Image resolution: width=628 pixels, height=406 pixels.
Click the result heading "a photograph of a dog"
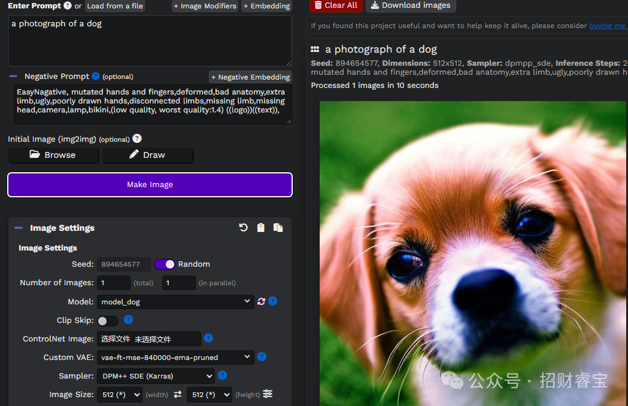click(381, 49)
